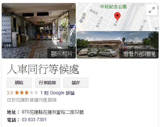Open the street view parking lot image
The width and height of the screenshot is (160, 127).
click(118, 45)
